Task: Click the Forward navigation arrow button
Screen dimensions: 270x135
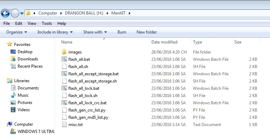Action: (x=15, y=13)
